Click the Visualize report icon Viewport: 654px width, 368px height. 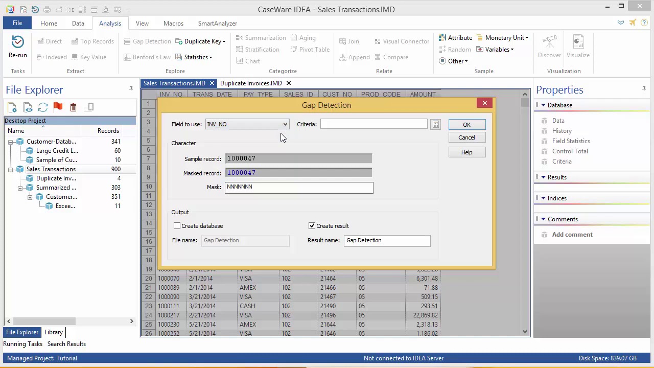578,42
